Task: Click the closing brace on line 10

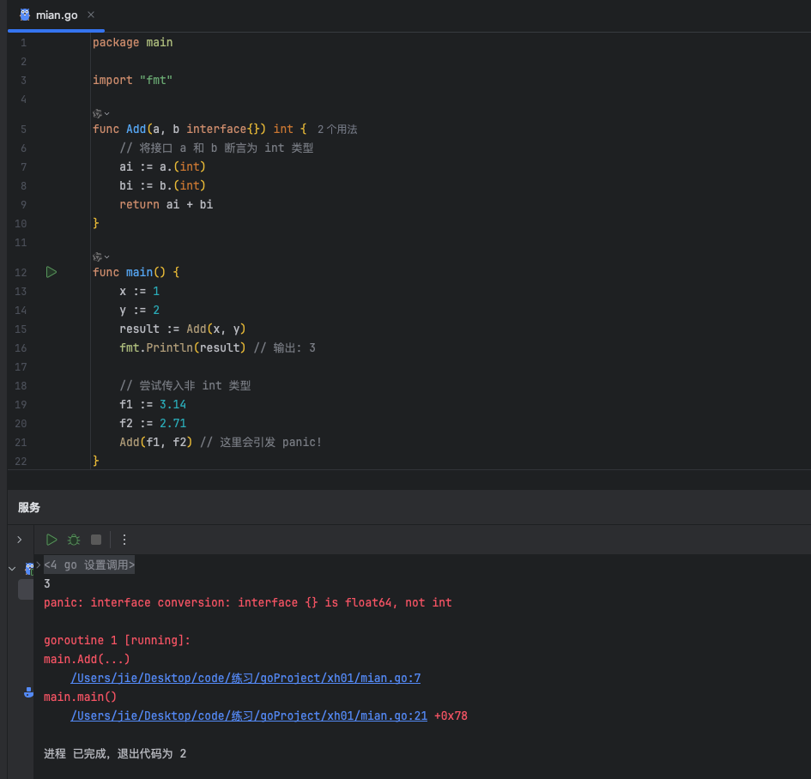Action: point(95,223)
